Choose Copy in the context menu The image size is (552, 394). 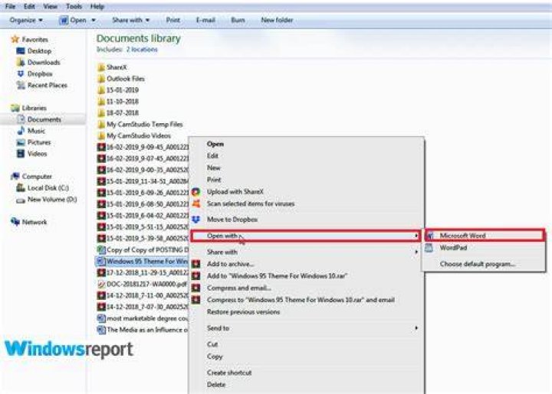pyautogui.click(x=215, y=357)
